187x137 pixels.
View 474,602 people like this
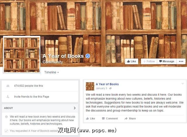pyautogui.click(x=29, y=86)
